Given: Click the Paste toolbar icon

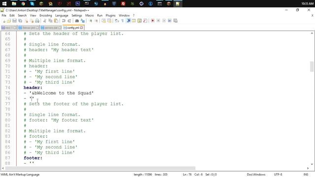Looking at the screenshot, I should coord(56,21).
